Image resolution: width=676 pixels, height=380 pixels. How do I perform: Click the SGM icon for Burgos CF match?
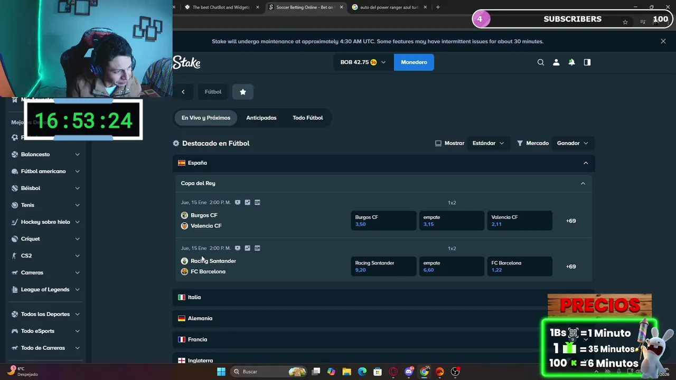[257, 202]
